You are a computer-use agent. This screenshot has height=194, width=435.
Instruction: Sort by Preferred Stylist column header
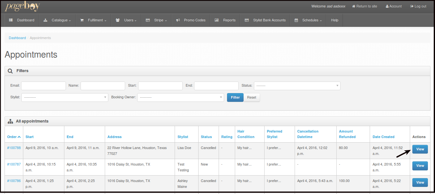[275, 134]
